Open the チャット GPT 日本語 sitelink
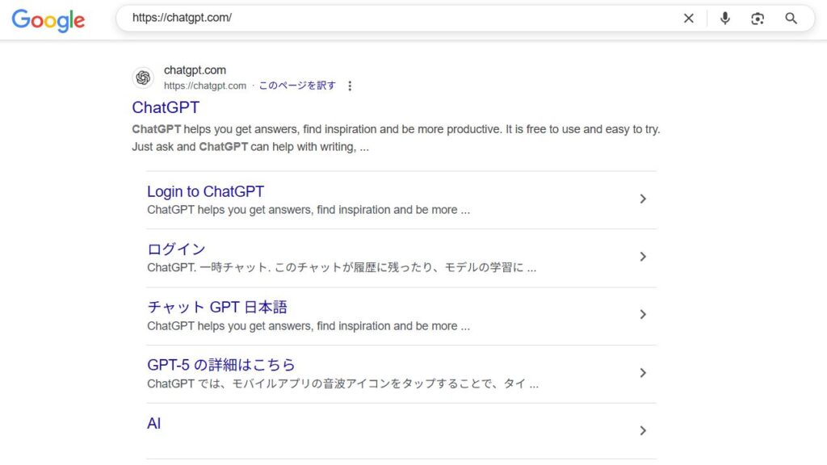Screen dimensions: 827x465 (x=217, y=307)
